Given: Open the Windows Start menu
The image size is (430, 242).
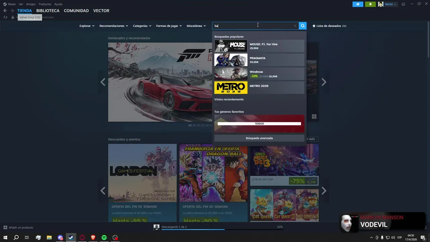Looking at the screenshot, I should (5, 238).
